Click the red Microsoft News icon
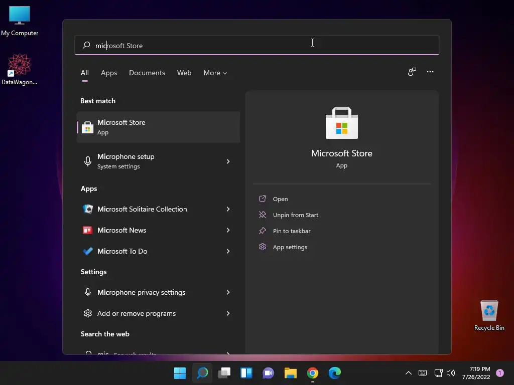 pos(87,230)
